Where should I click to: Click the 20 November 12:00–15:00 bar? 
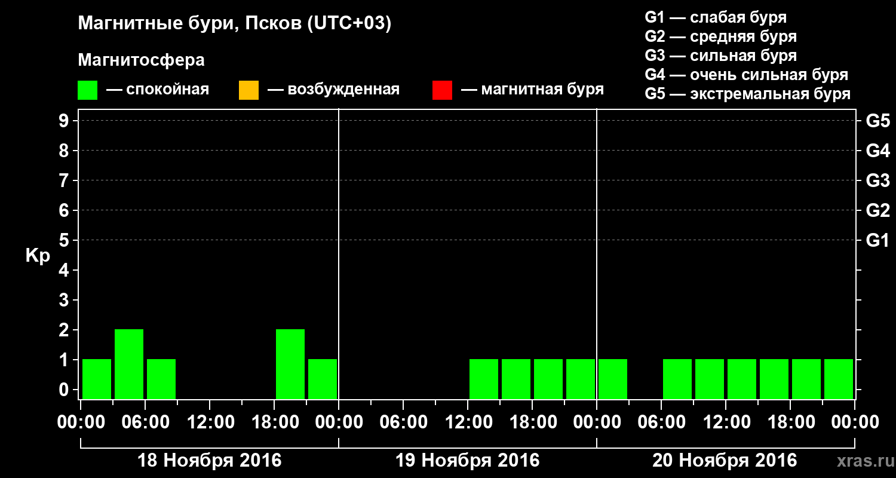(742, 379)
